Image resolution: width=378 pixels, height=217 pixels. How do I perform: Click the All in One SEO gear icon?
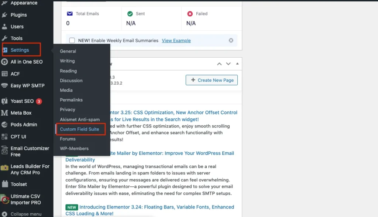pyautogui.click(x=4, y=62)
